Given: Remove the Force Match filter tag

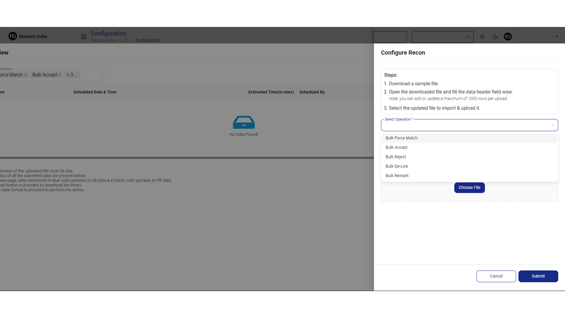Looking at the screenshot, I should [x=26, y=75].
